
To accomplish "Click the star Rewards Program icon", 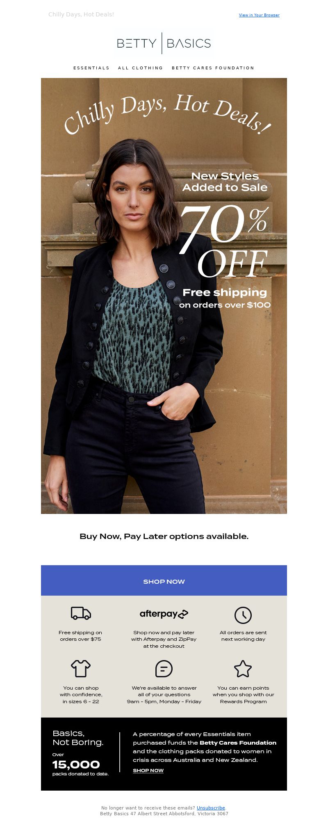I will 243,669.
